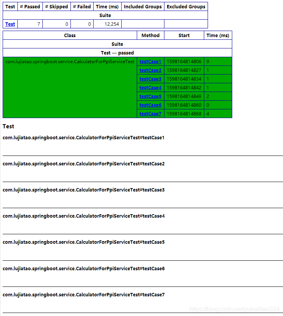This screenshot has height=316, width=283.
Task: Click the time value 4 for testCase7
Action: point(208,114)
